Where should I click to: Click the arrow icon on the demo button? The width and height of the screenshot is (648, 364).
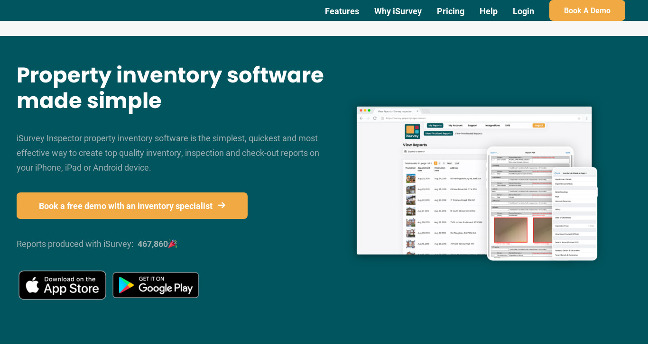click(222, 205)
